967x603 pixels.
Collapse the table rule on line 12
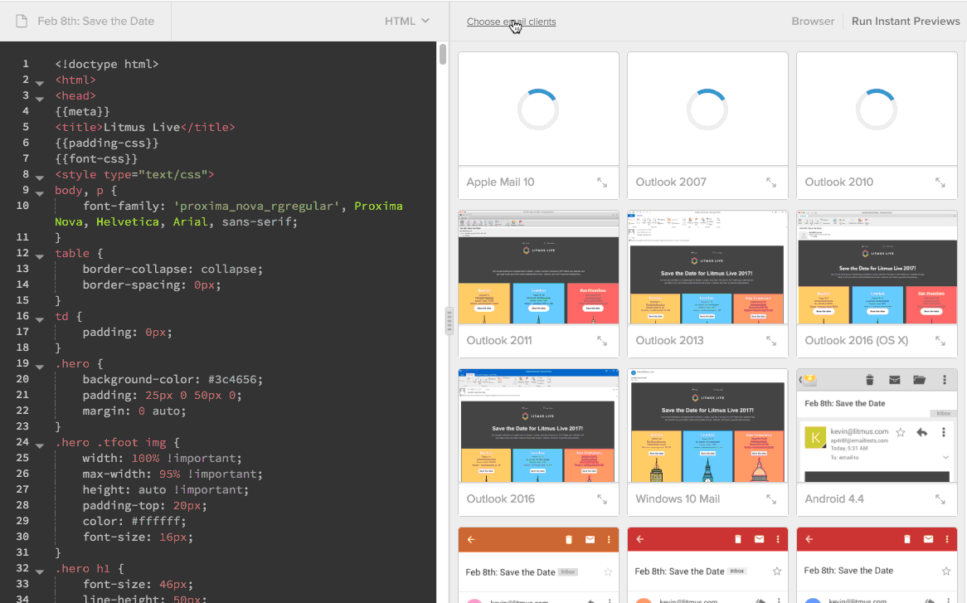point(40,255)
